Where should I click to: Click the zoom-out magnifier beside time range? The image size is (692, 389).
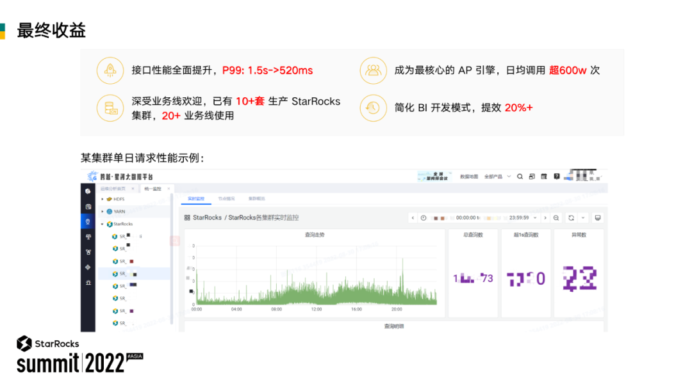[556, 218]
